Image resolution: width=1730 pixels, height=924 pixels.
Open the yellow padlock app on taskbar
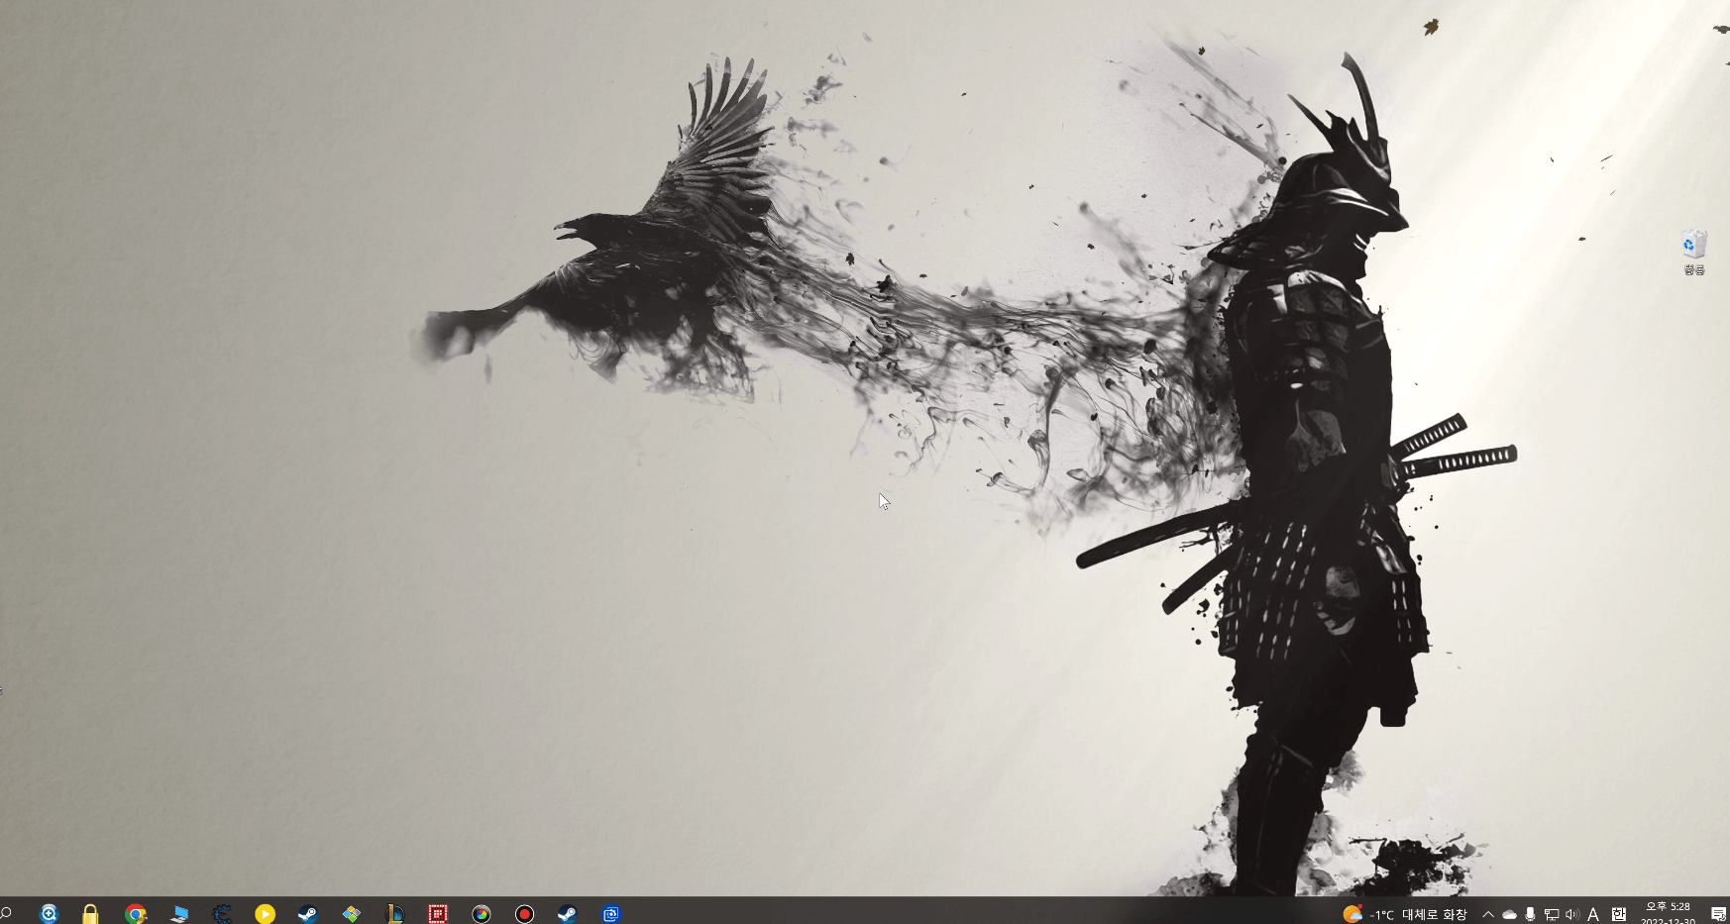90,913
